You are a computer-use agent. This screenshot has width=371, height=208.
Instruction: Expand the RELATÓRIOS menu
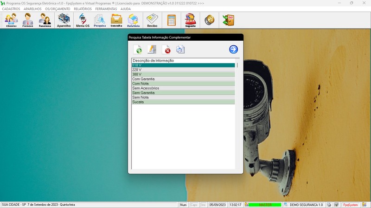pyautogui.click(x=83, y=9)
